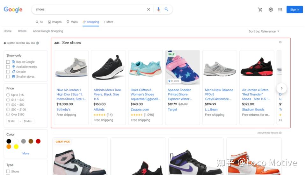This screenshot has width=305, height=175.
Task: Open the Sort by Relevance dropdown
Action: (264, 31)
